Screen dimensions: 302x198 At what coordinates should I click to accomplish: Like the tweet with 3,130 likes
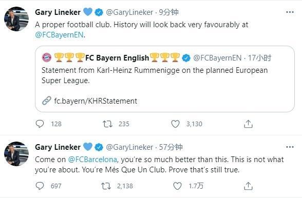(175, 124)
